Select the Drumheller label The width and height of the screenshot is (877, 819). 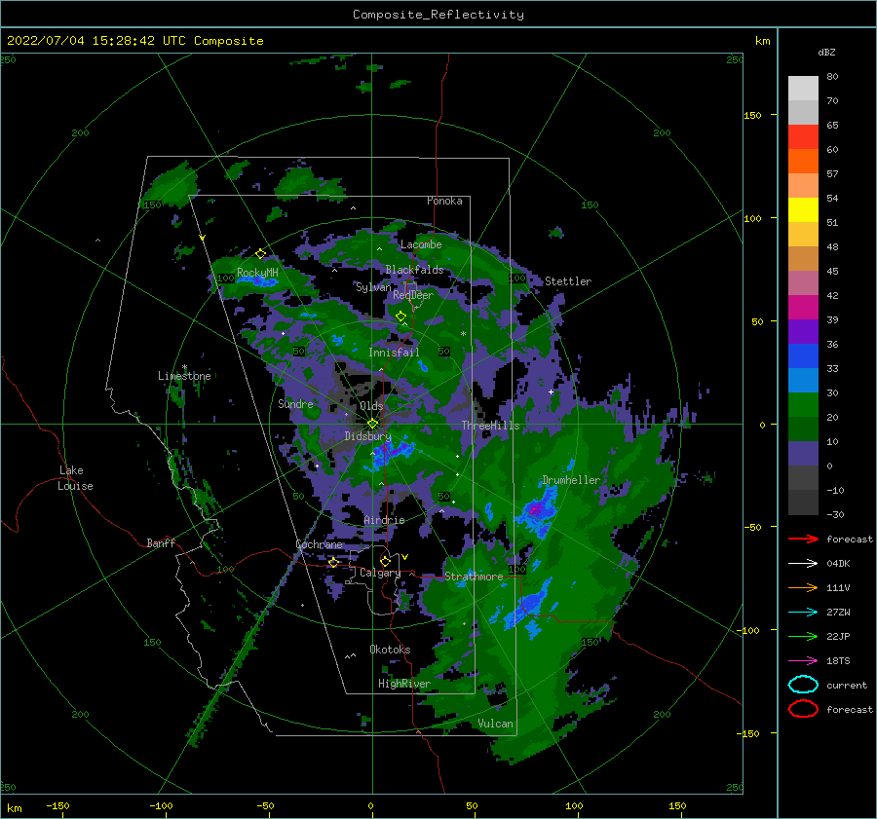pyautogui.click(x=571, y=480)
